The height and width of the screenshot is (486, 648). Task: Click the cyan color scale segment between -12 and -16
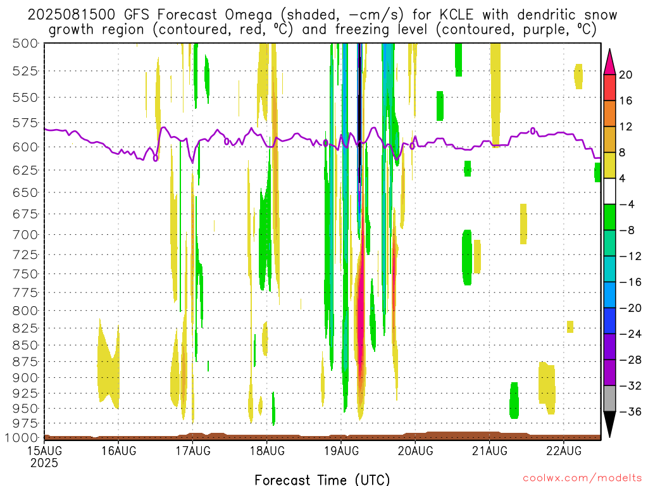pyautogui.click(x=609, y=269)
